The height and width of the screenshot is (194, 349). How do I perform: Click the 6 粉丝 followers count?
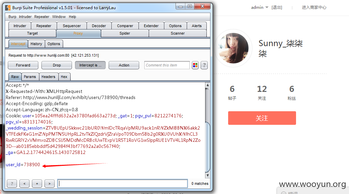click(292, 93)
